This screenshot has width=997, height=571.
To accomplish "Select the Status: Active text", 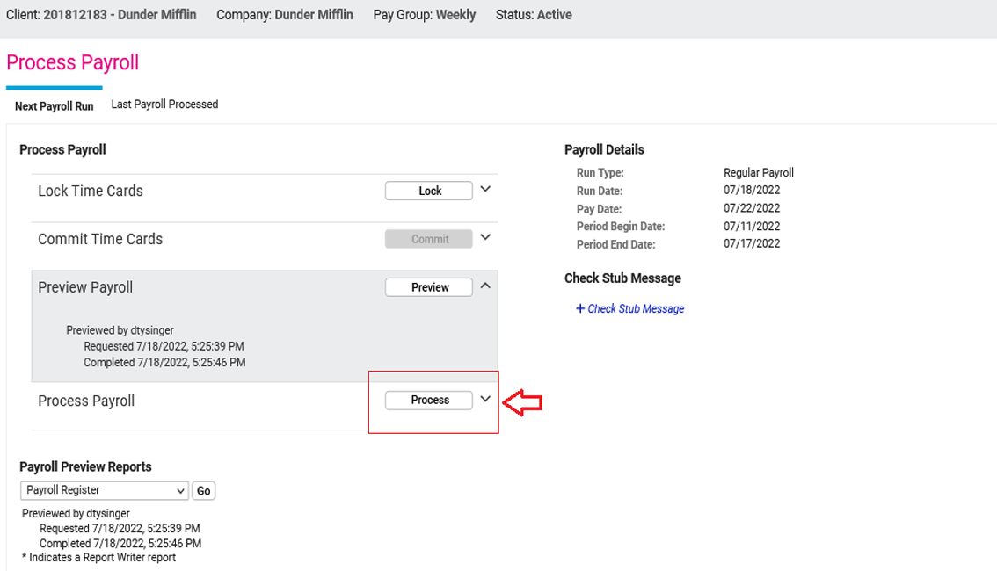I will [x=534, y=15].
